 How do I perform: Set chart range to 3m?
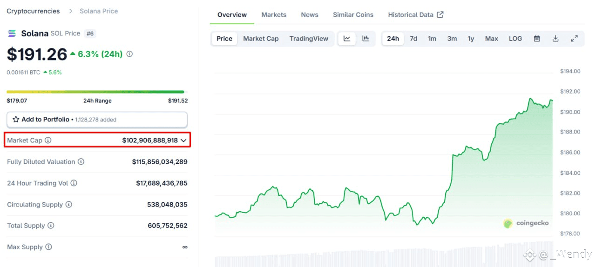pos(452,39)
